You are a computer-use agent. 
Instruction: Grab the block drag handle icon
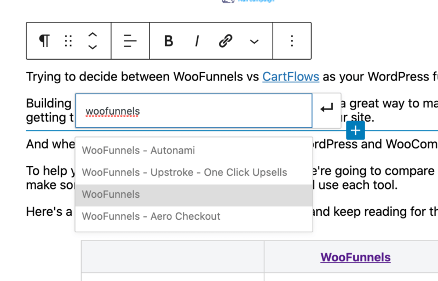(x=68, y=41)
